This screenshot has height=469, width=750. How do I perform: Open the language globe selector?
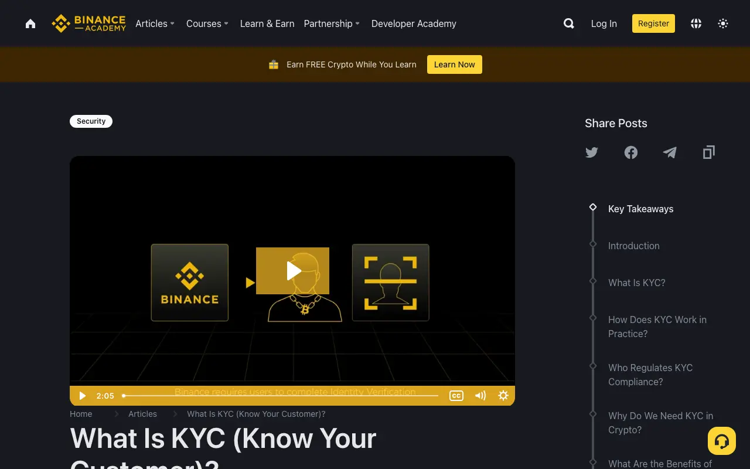(696, 23)
